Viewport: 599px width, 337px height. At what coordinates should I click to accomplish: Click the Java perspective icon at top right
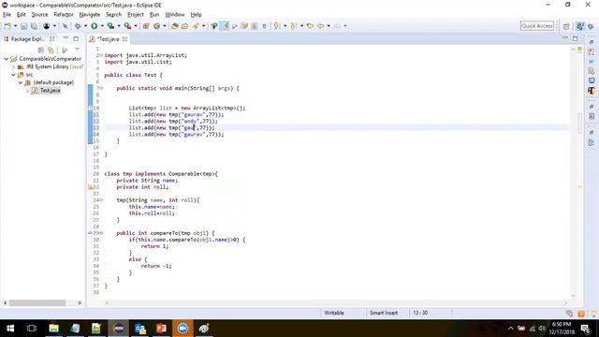[x=580, y=26]
